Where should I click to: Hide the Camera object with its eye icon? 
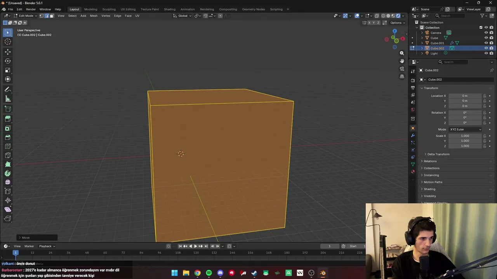tap(486, 33)
